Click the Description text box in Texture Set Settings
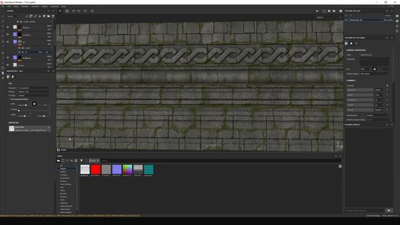 click(x=374, y=61)
